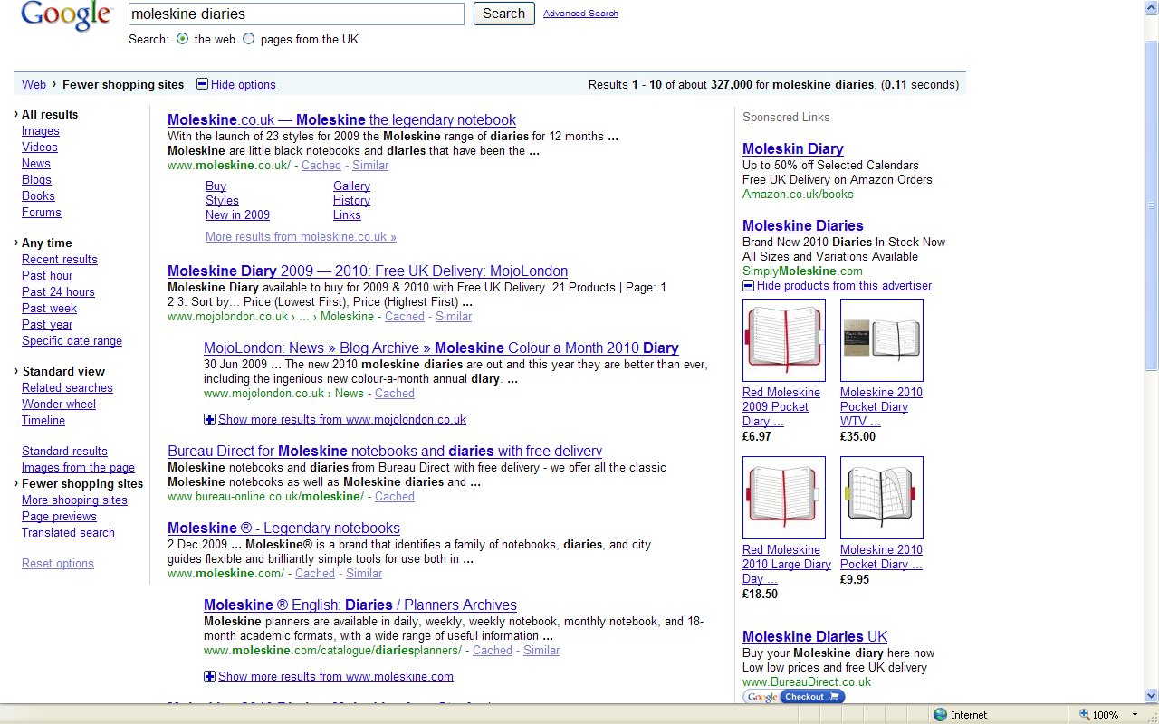Click the Google logo

click(66, 15)
